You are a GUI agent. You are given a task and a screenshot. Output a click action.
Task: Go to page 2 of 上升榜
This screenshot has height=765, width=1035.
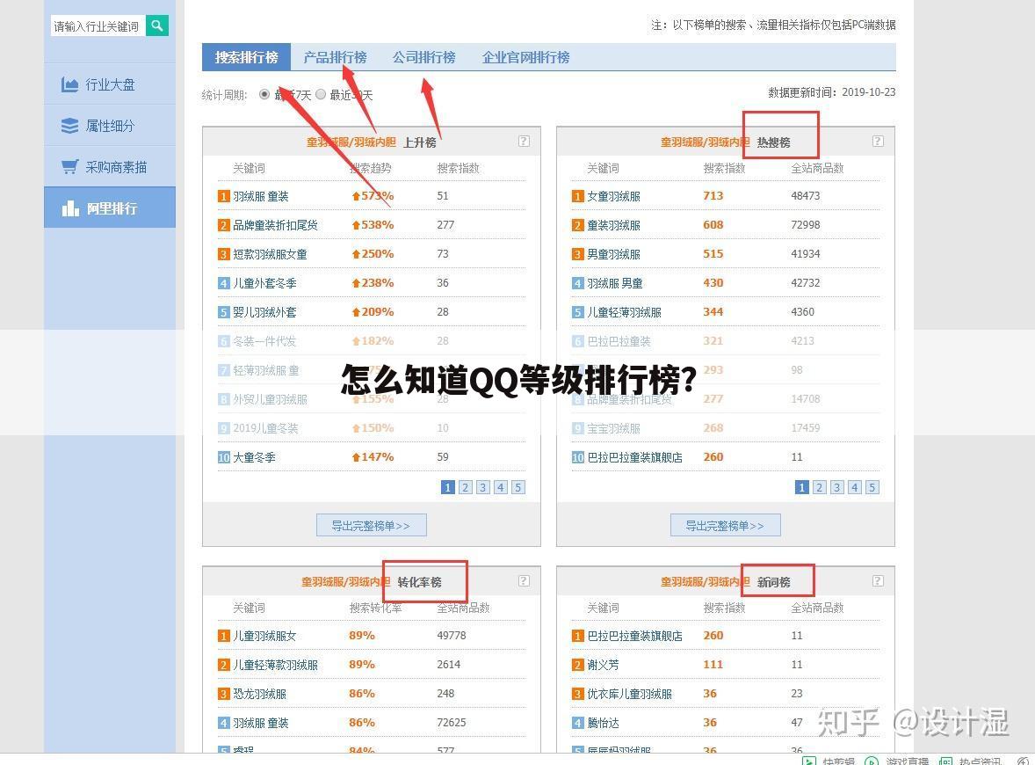click(x=466, y=487)
